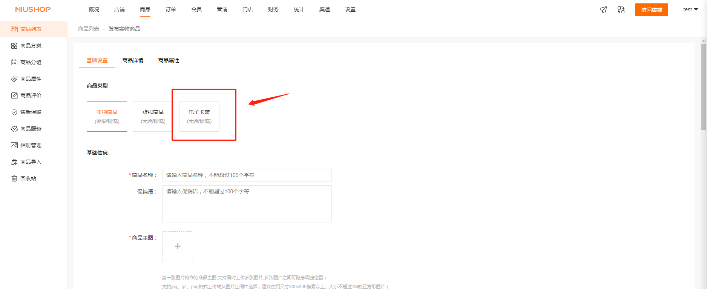
Task: Open 商品分类 in sidebar
Action: tap(34, 46)
